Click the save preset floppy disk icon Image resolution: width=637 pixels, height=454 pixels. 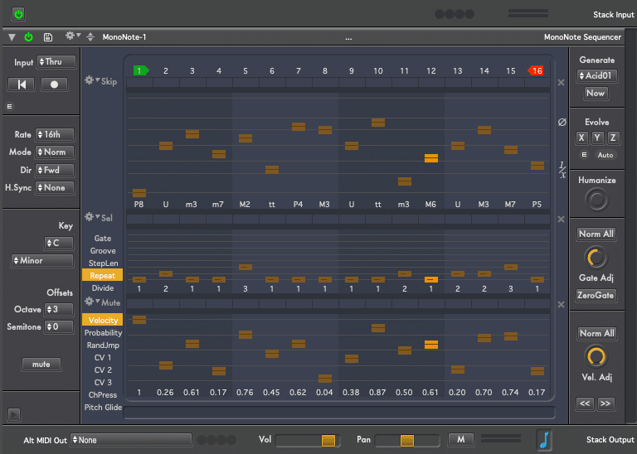pos(48,37)
